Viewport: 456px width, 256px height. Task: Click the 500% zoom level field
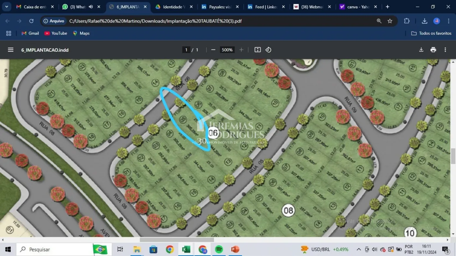click(x=227, y=50)
